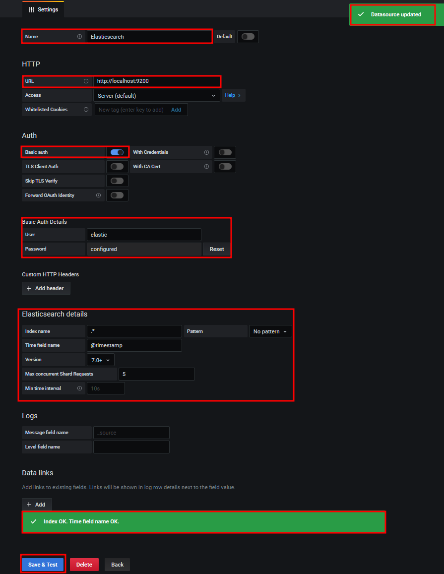Click the With Credentials info icon
The width and height of the screenshot is (444, 574).
[206, 152]
